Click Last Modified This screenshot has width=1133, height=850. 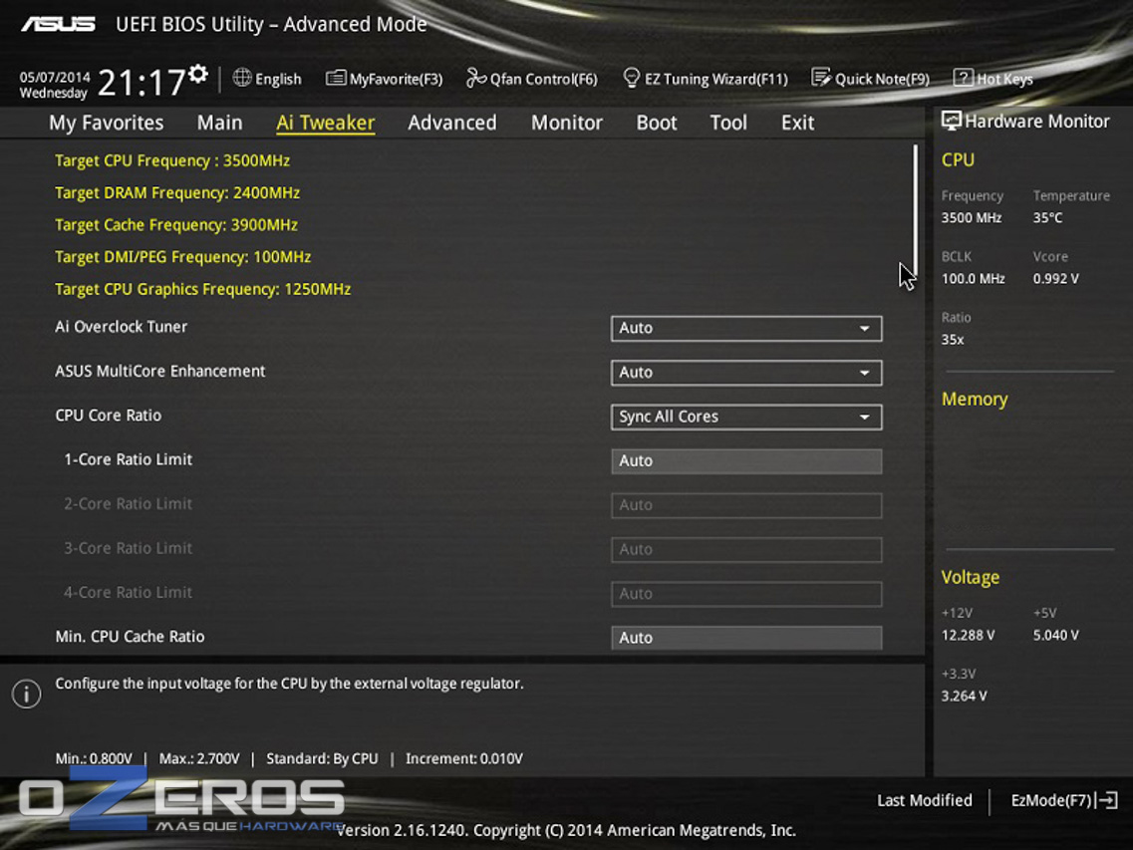pos(924,800)
